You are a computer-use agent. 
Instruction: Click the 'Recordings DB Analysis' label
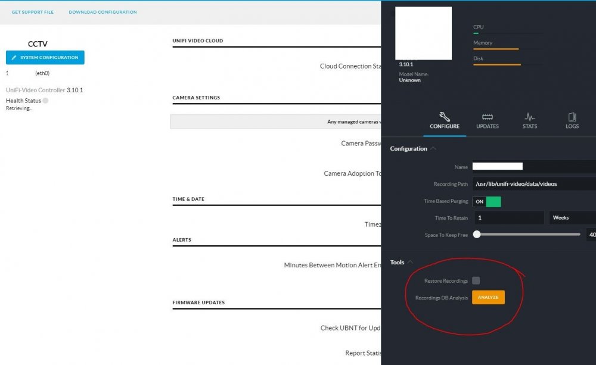pos(441,298)
